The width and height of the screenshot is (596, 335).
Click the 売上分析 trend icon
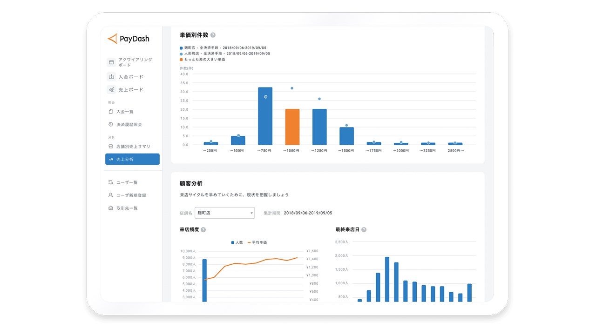pos(111,159)
